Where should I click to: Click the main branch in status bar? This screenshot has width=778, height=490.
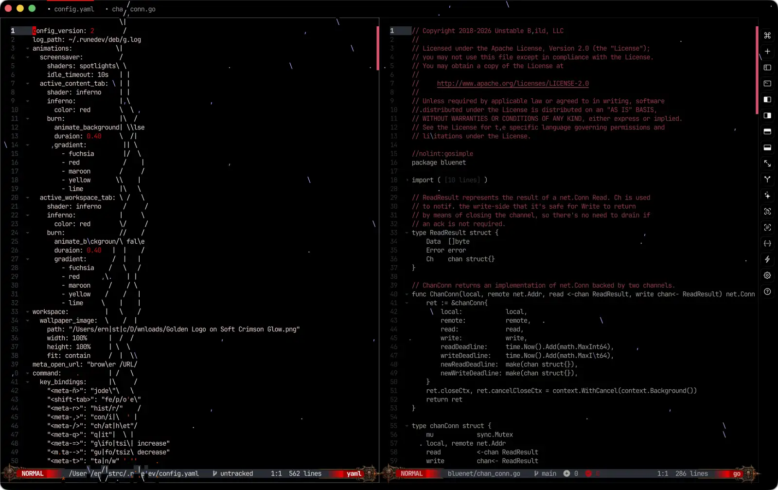click(545, 473)
